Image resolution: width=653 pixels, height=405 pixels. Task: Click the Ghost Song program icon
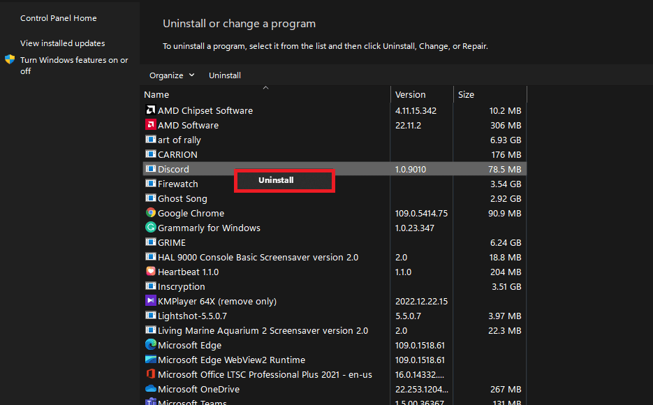[150, 198]
